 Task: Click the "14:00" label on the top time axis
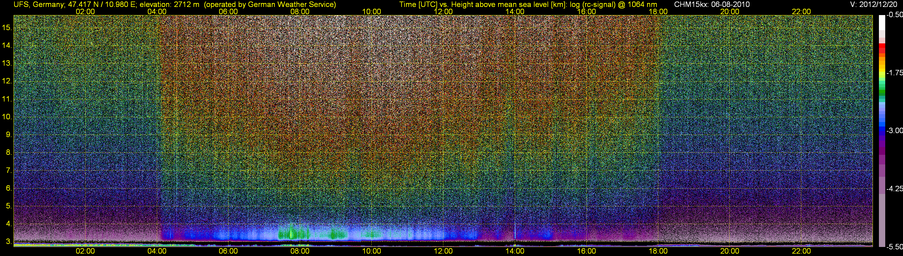tap(515, 11)
